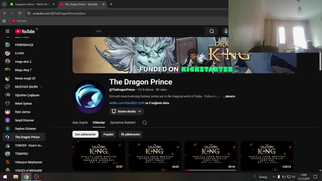This screenshot has height=181, width=322.
Task: Open Abone olundu subscription dropdown
Action: pos(127,111)
